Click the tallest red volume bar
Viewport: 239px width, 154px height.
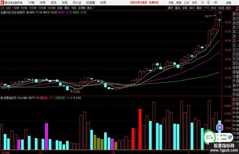(x=140, y=129)
